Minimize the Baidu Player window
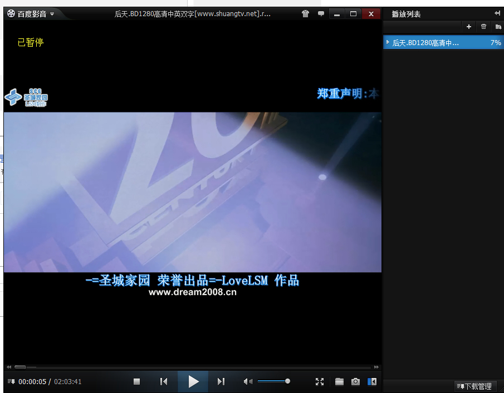This screenshot has height=393, width=504. pyautogui.click(x=337, y=14)
